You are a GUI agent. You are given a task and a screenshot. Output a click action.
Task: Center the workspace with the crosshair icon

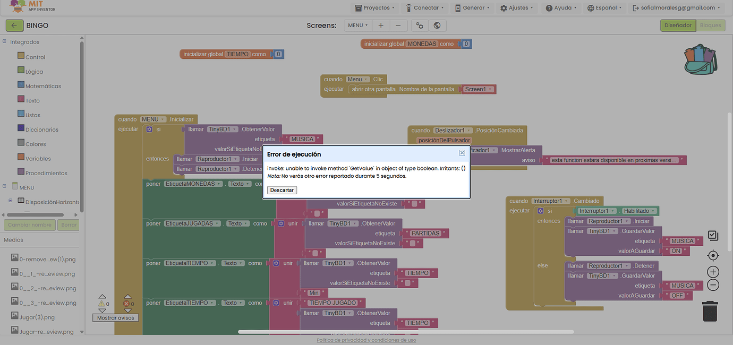click(x=713, y=256)
